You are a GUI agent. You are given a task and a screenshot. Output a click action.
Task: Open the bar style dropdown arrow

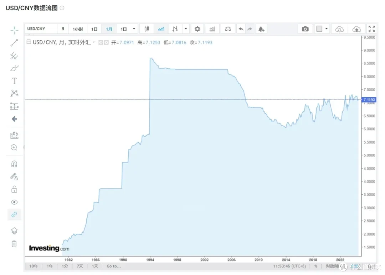point(186,29)
